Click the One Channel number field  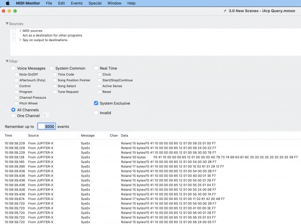pyautogui.click(x=46, y=116)
